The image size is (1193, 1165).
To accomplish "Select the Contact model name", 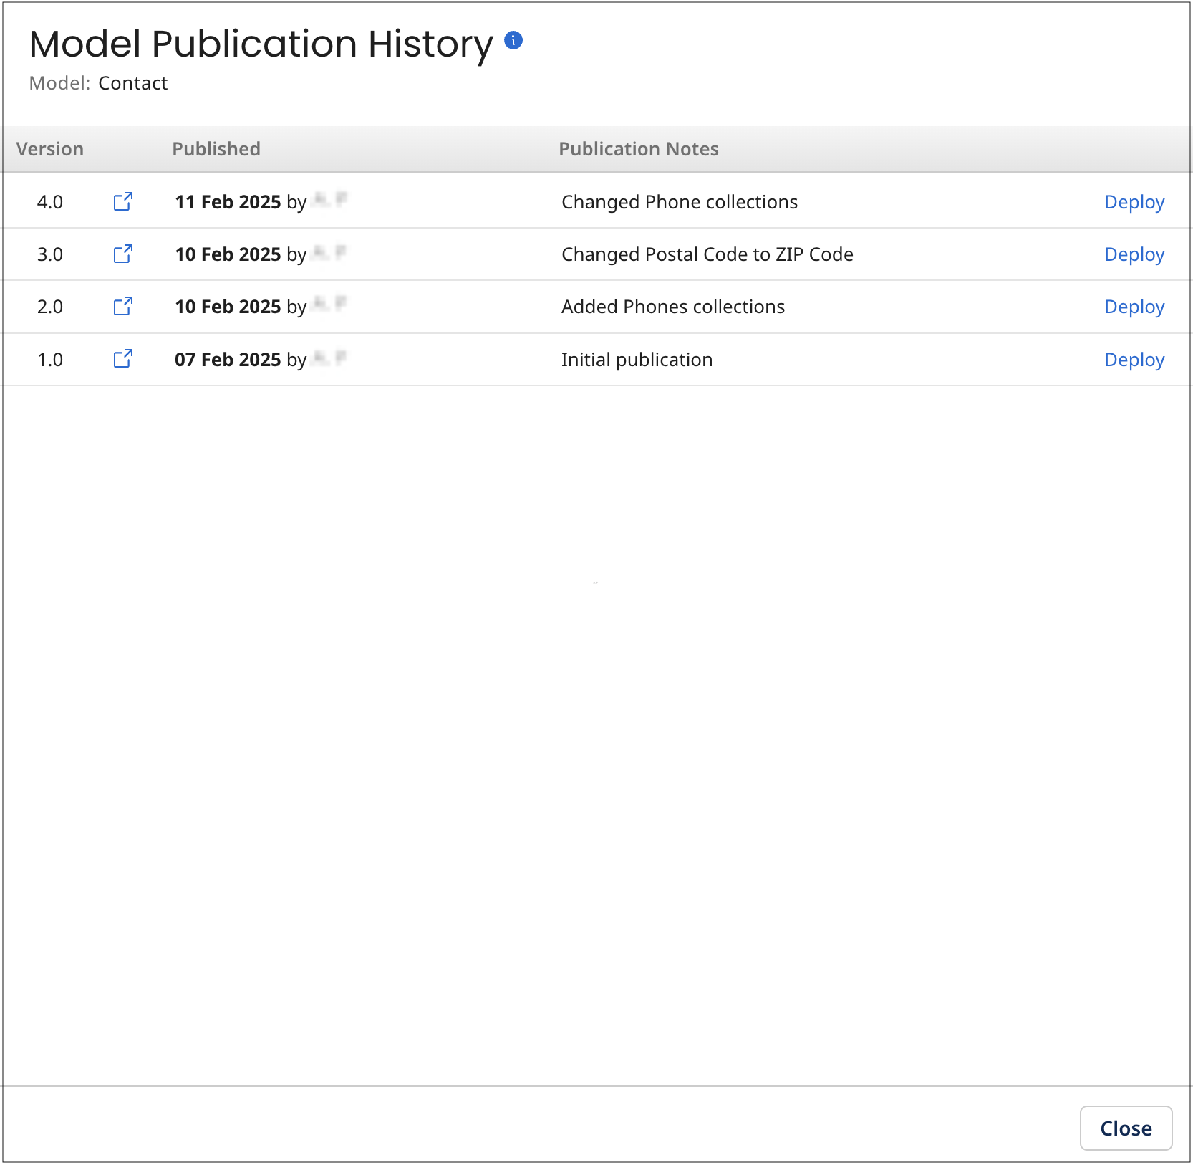I will tap(133, 82).
